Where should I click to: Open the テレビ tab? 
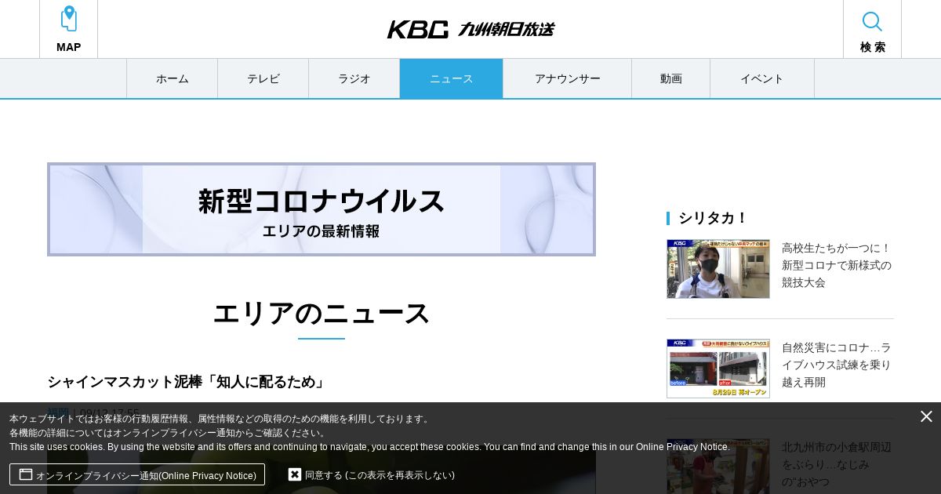tap(263, 78)
